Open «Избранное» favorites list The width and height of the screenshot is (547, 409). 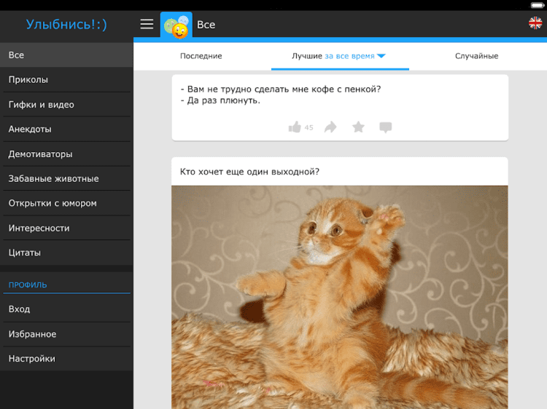(x=32, y=334)
